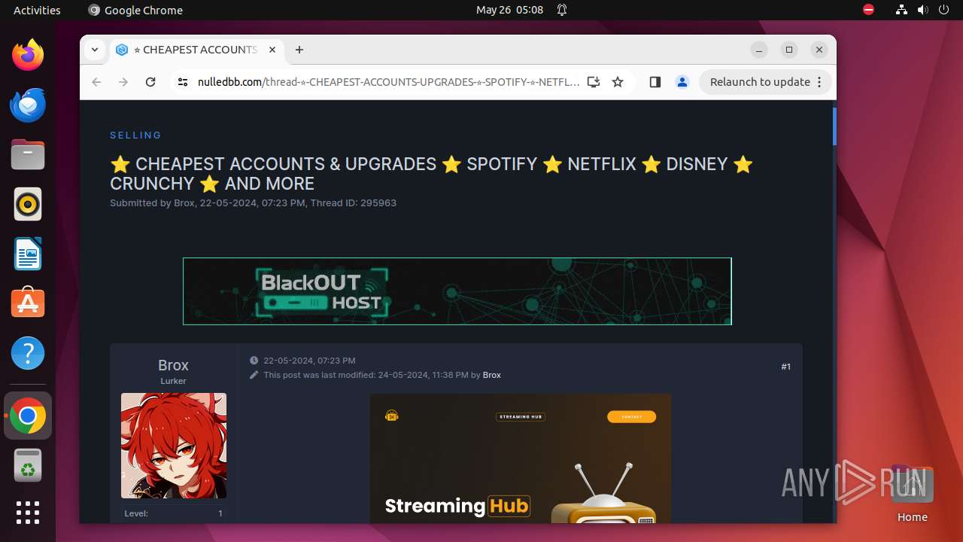Click the browser back arrow
The image size is (963, 542).
click(x=96, y=82)
